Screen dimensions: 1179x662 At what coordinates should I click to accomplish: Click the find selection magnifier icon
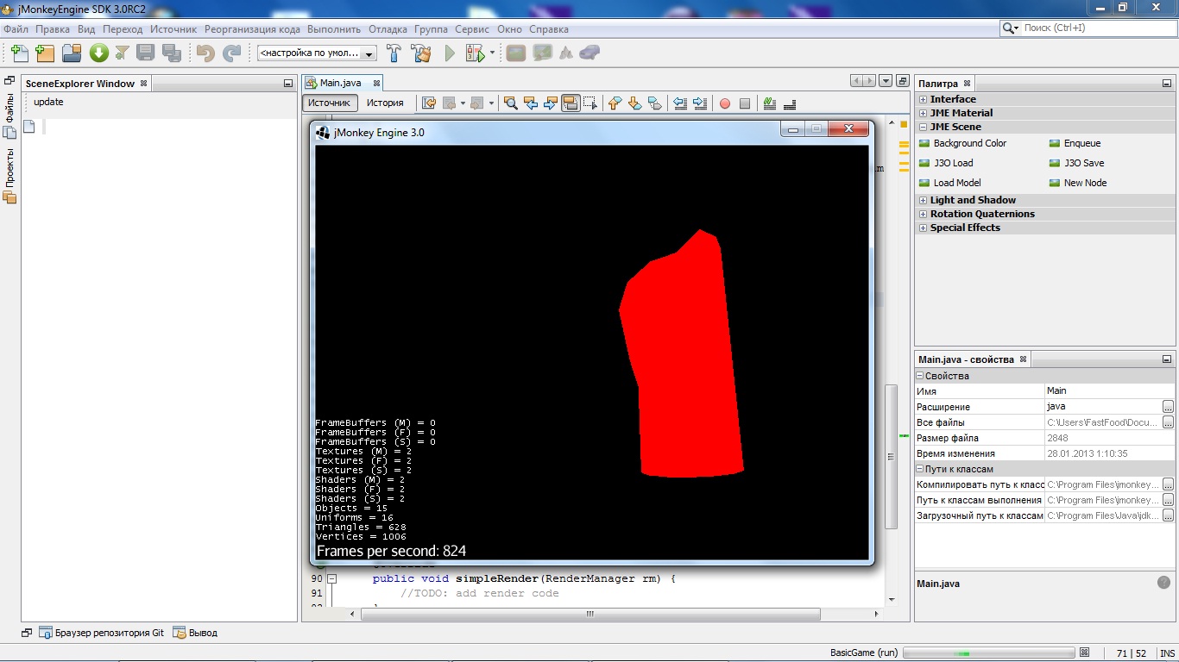tap(511, 103)
